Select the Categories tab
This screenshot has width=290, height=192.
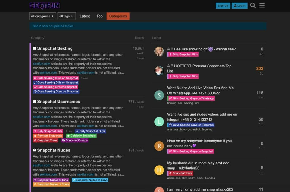pos(118,16)
